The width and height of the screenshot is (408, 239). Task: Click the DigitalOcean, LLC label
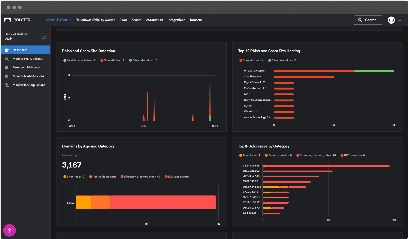(x=254, y=83)
